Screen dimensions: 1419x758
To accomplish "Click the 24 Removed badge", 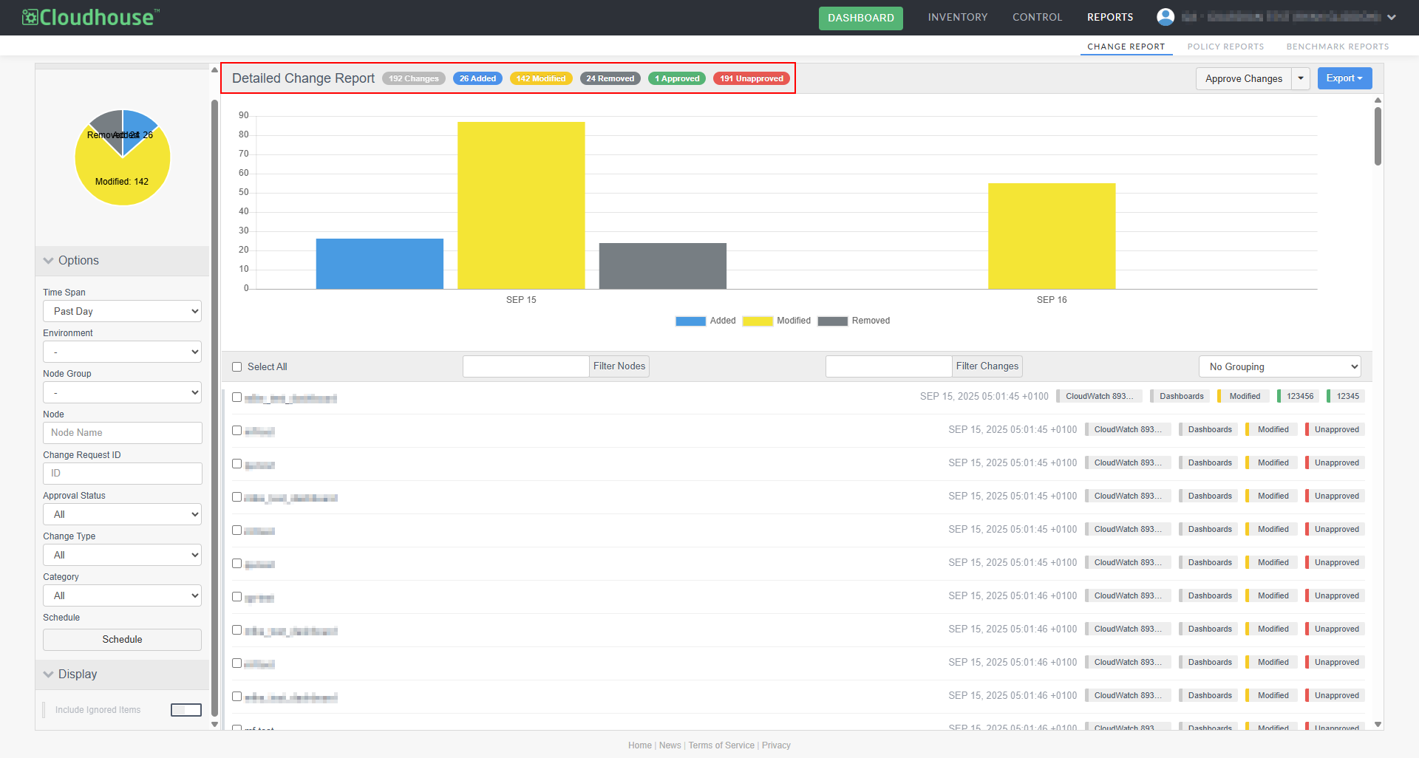I will pyautogui.click(x=610, y=78).
